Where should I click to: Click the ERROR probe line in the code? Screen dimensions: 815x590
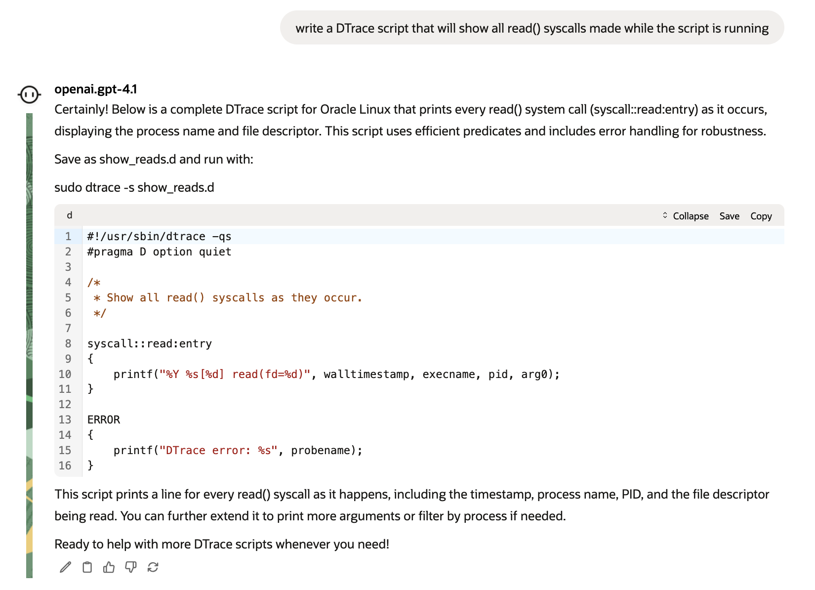point(104,420)
